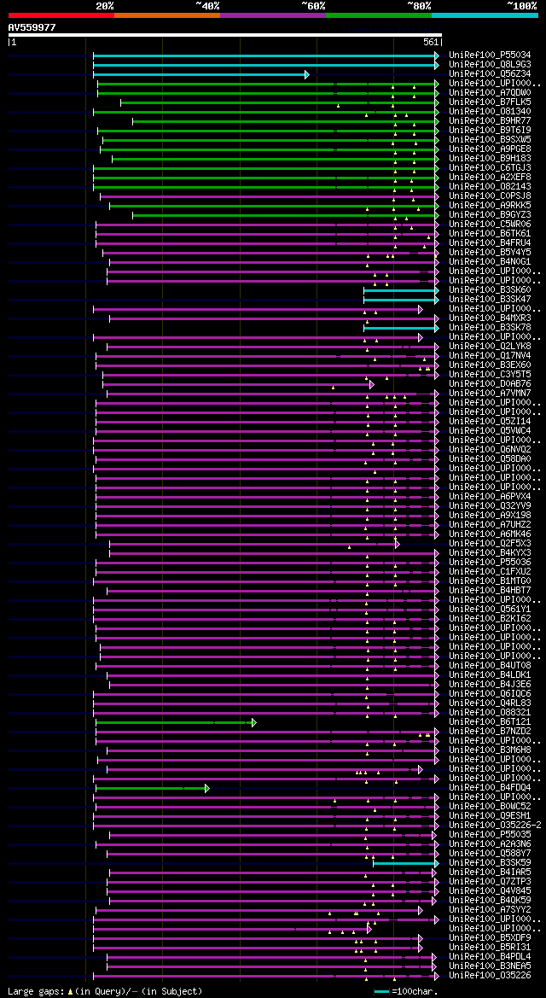Click the purple alignment bar of UniRef100_Q2F5X3

click(x=253, y=544)
